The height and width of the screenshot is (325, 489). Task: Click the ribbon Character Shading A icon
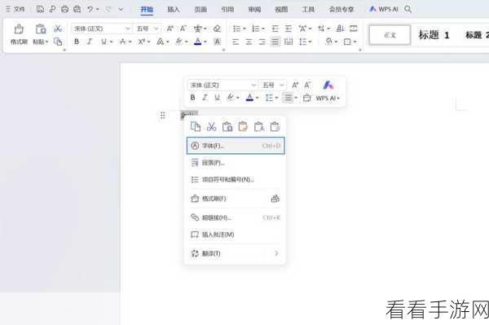pyautogui.click(x=218, y=42)
